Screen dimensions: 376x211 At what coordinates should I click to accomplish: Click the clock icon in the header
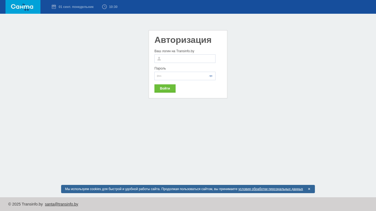point(104,7)
